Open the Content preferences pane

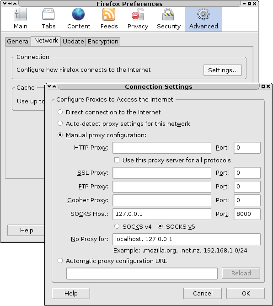click(x=79, y=19)
